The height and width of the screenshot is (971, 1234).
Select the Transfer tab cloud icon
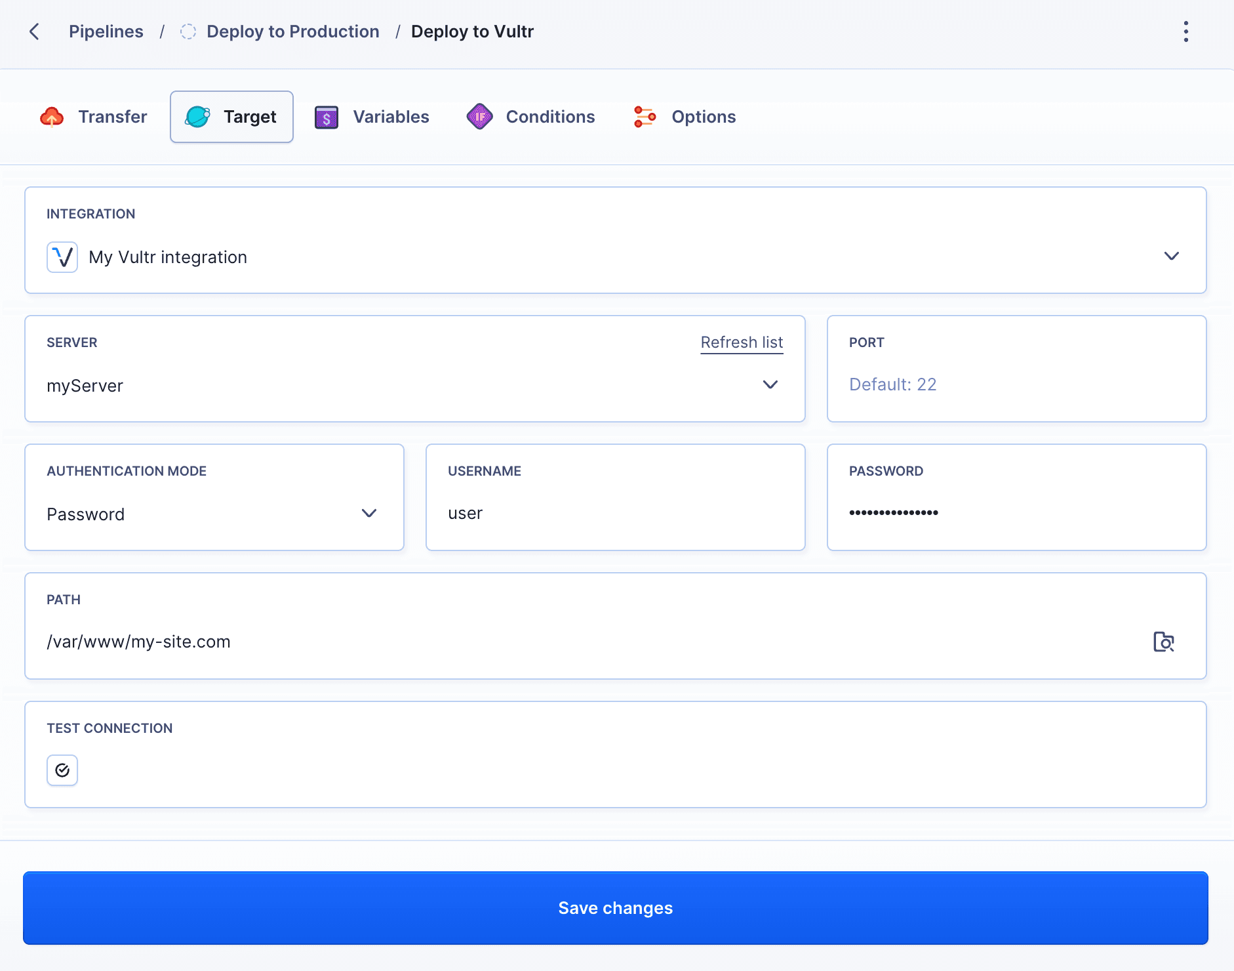tap(52, 116)
